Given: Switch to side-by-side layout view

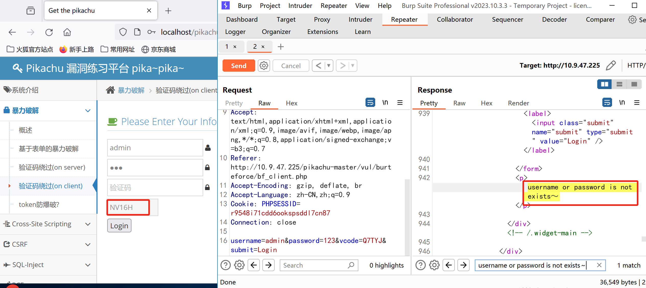Looking at the screenshot, I should point(604,84).
